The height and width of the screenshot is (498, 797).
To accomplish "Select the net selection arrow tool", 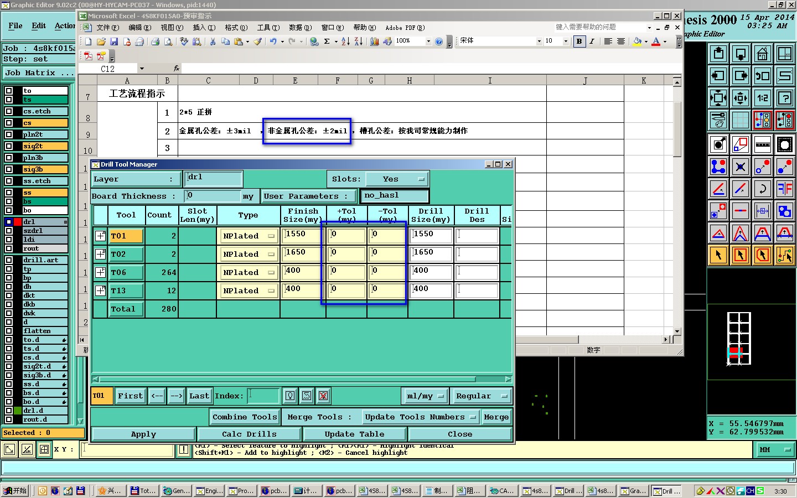I will tap(785, 255).
